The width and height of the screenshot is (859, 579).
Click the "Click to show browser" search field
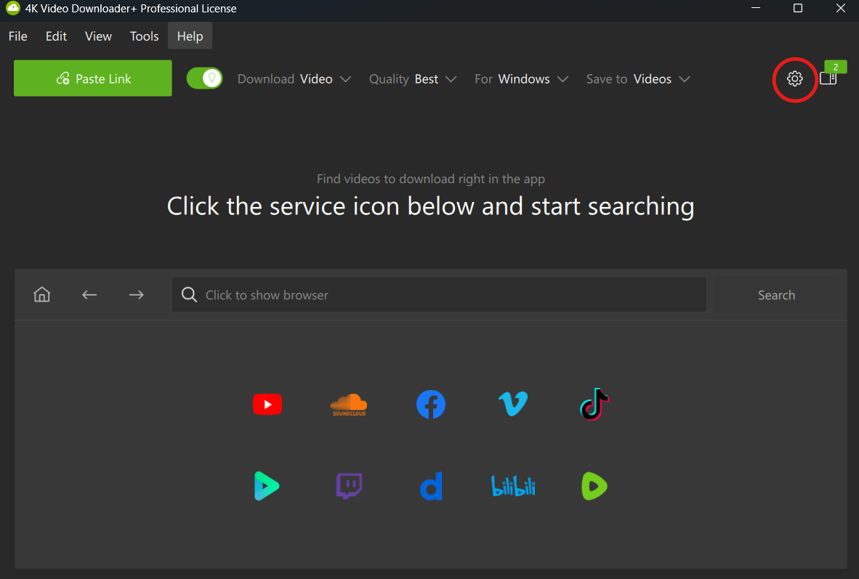[439, 295]
